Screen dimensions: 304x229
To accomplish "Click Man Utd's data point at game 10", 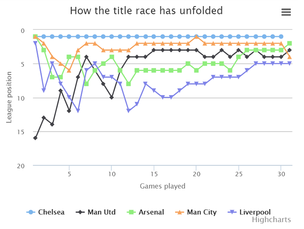I will tap(111, 97).
